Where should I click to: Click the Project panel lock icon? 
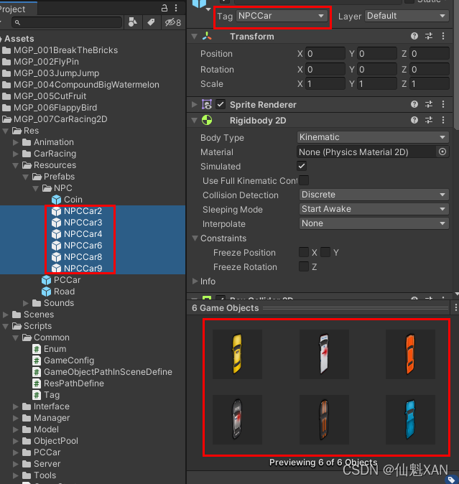click(164, 8)
